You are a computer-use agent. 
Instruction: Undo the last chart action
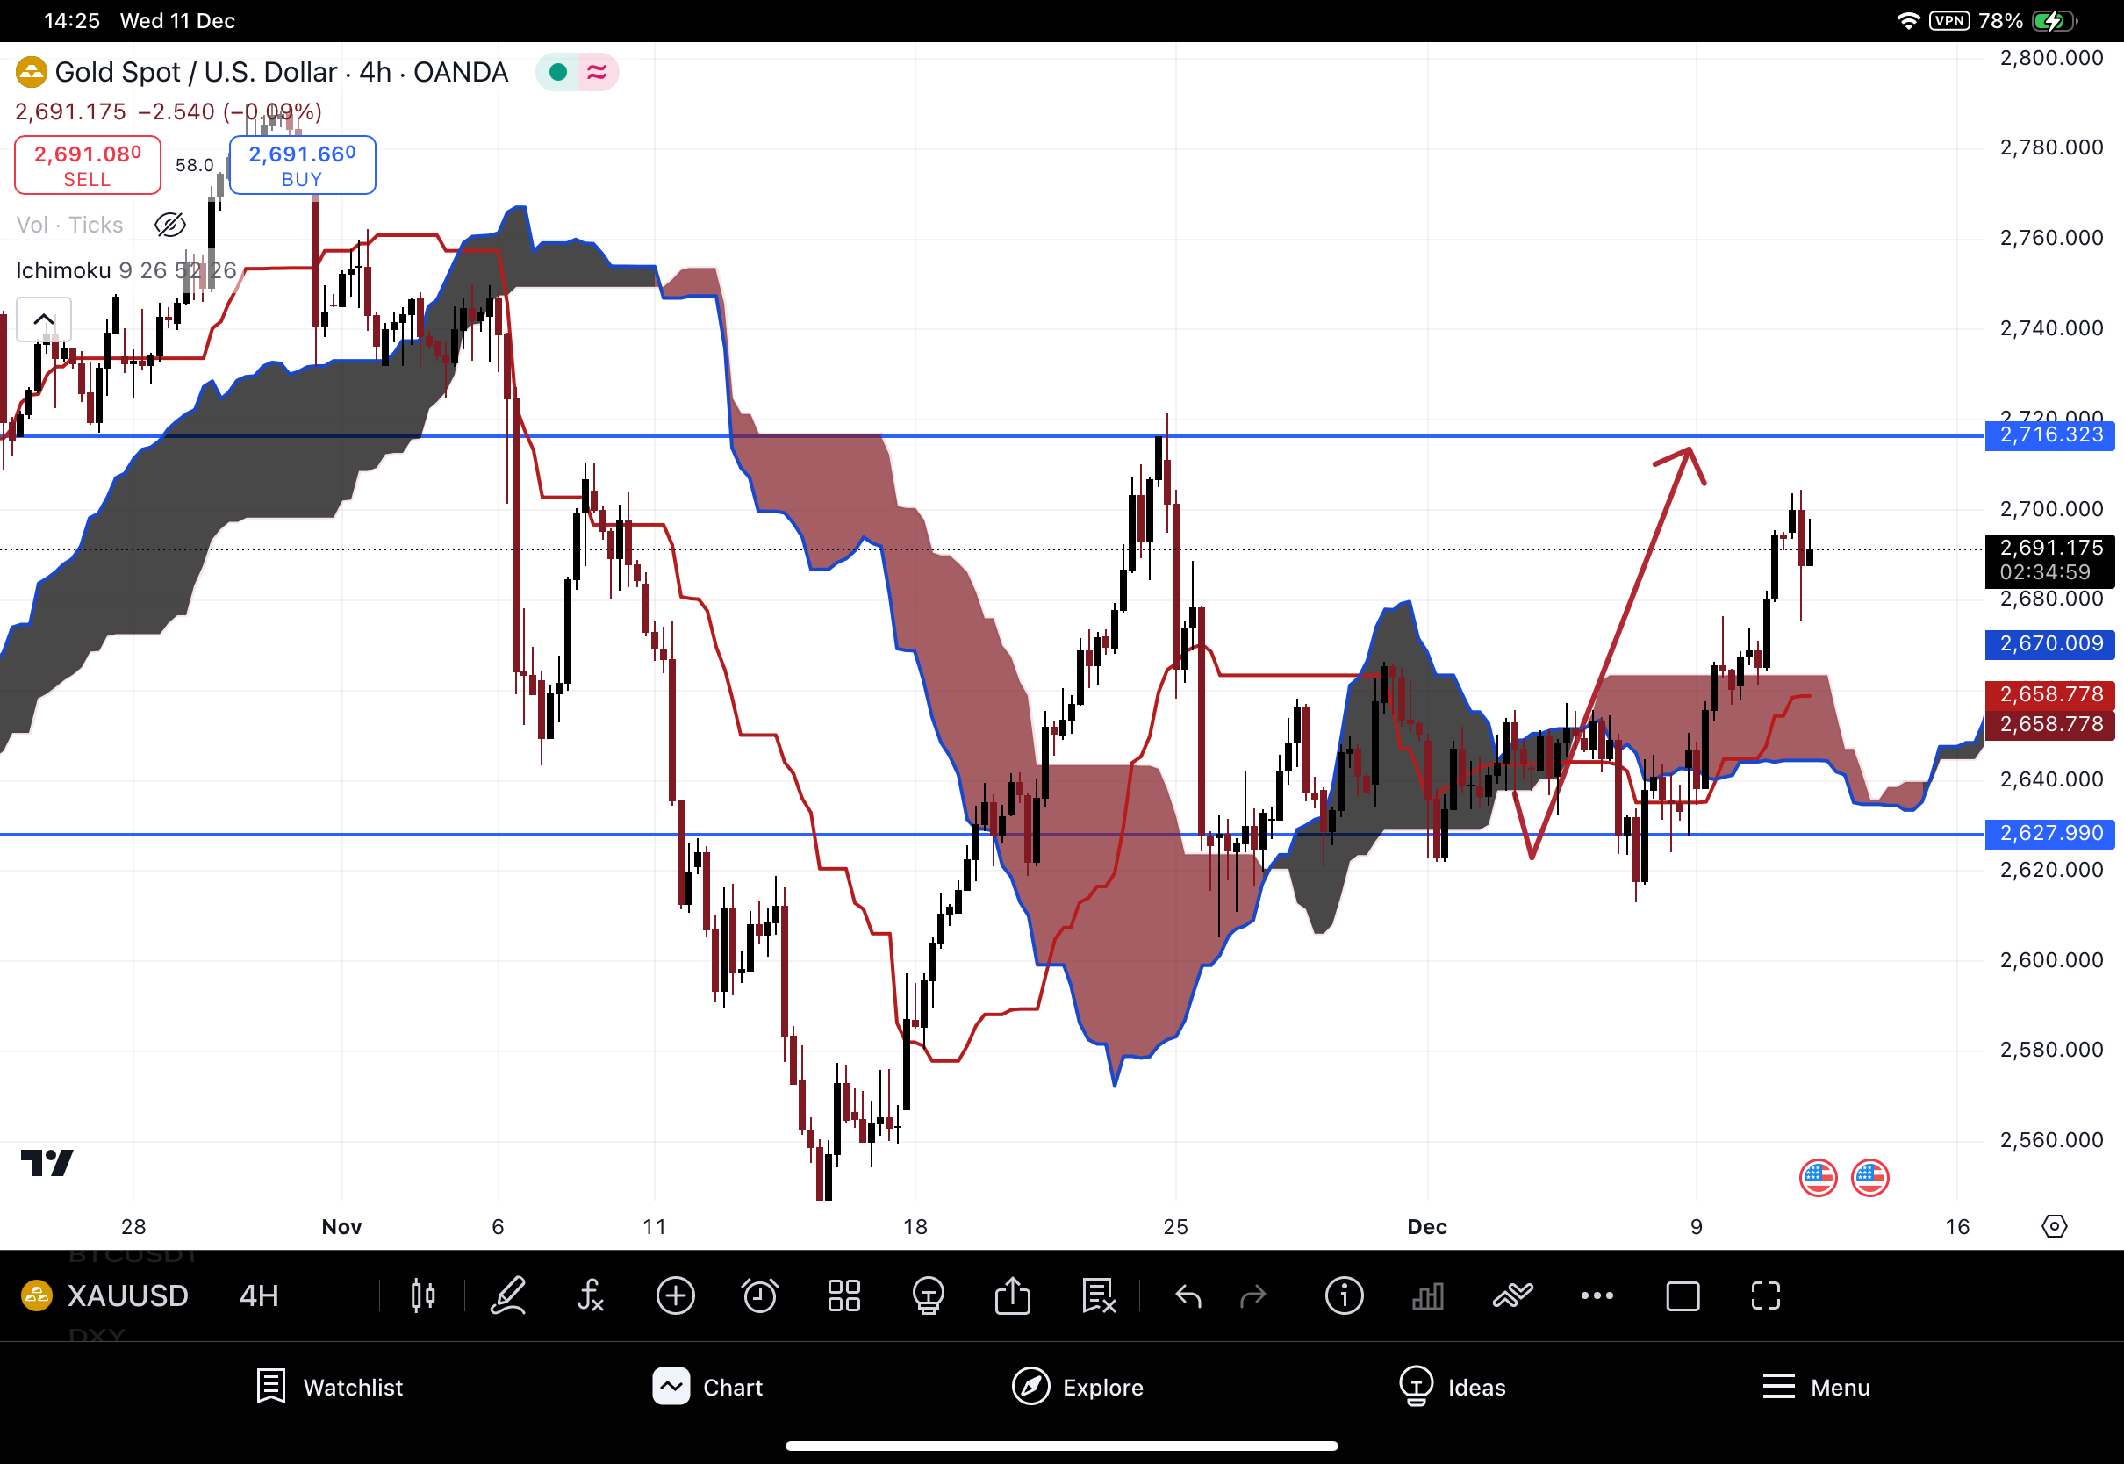(1188, 1296)
